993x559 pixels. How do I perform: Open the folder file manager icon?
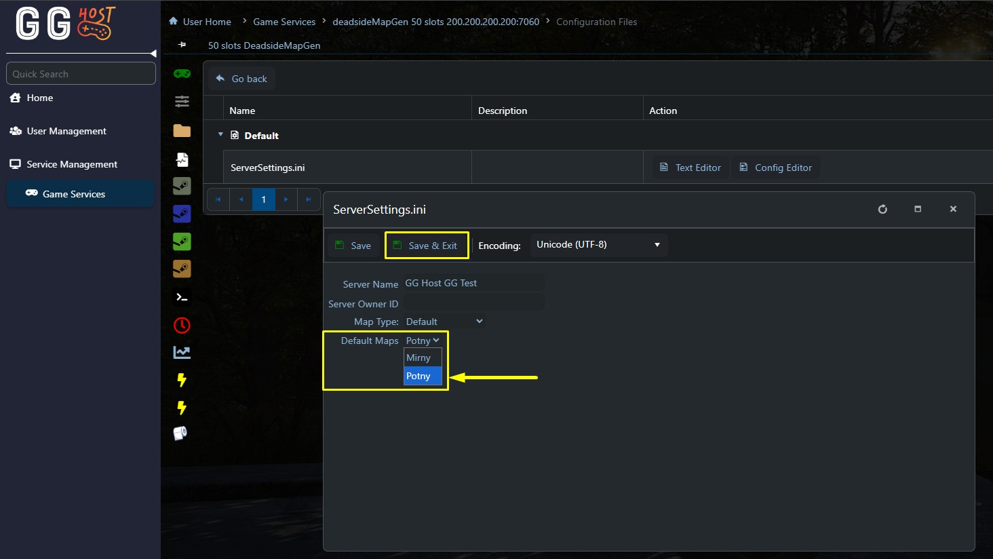pos(182,131)
